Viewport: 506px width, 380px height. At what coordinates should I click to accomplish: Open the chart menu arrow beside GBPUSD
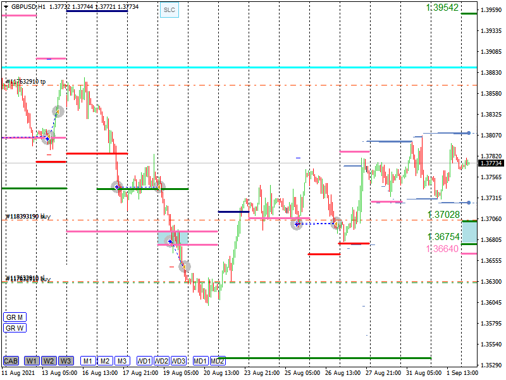(x=6, y=6)
